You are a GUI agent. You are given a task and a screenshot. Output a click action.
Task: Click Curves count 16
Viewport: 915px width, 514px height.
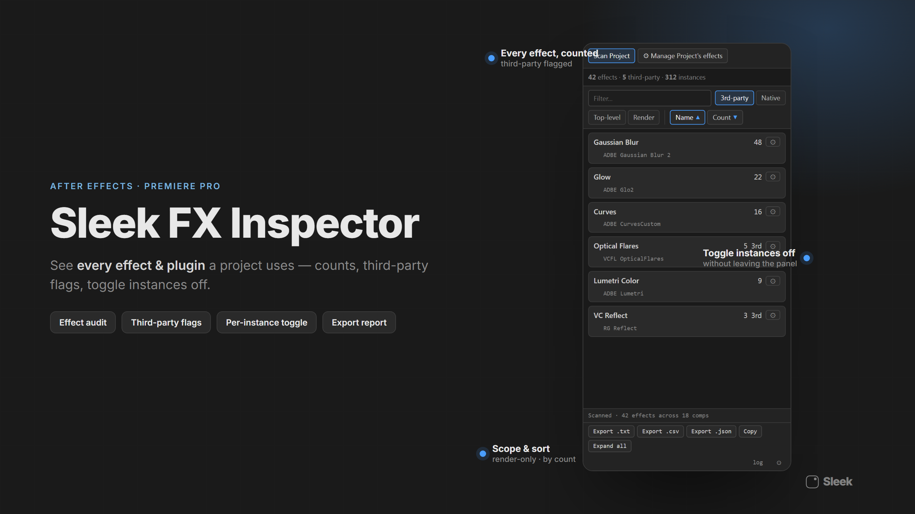[758, 212]
